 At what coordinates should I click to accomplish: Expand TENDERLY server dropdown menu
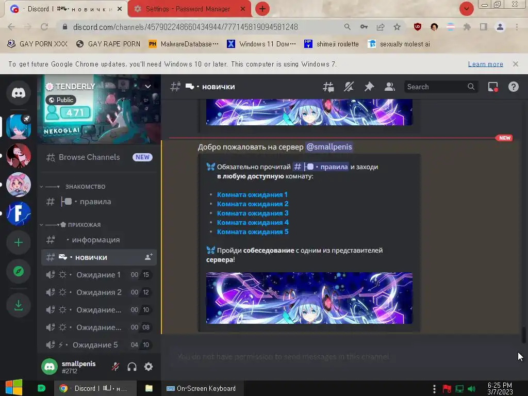pos(148,87)
